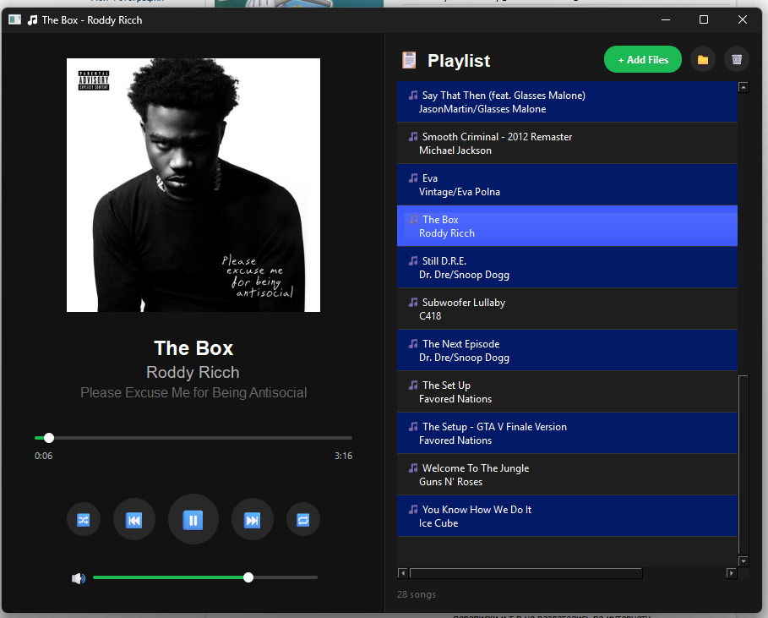The height and width of the screenshot is (618, 768).
Task: Select You Know How We Do It
Action: (567, 516)
